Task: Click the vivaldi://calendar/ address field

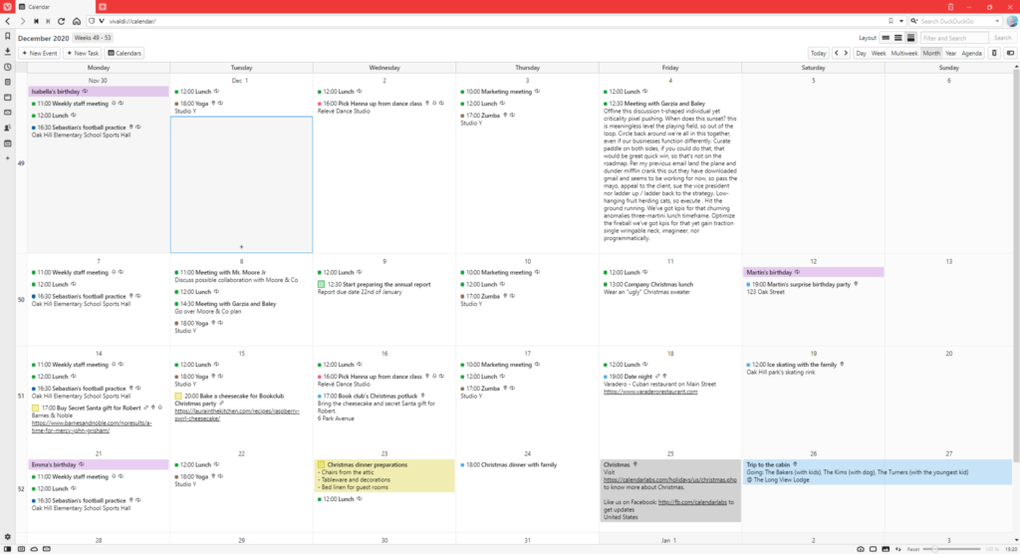Action: [494, 22]
